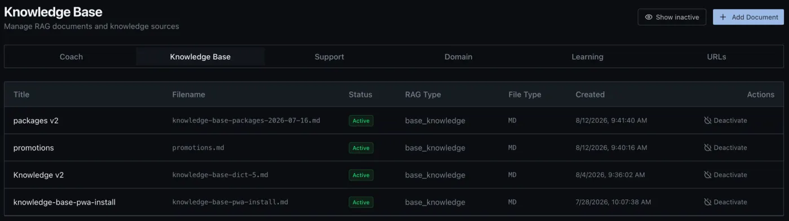789x221 pixels.
Task: Click the Filename column header
Action: click(x=189, y=95)
